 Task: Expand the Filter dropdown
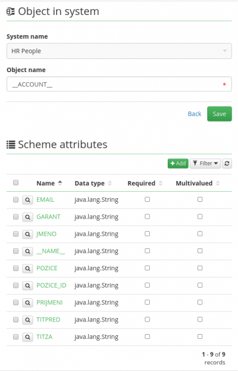pyautogui.click(x=205, y=164)
